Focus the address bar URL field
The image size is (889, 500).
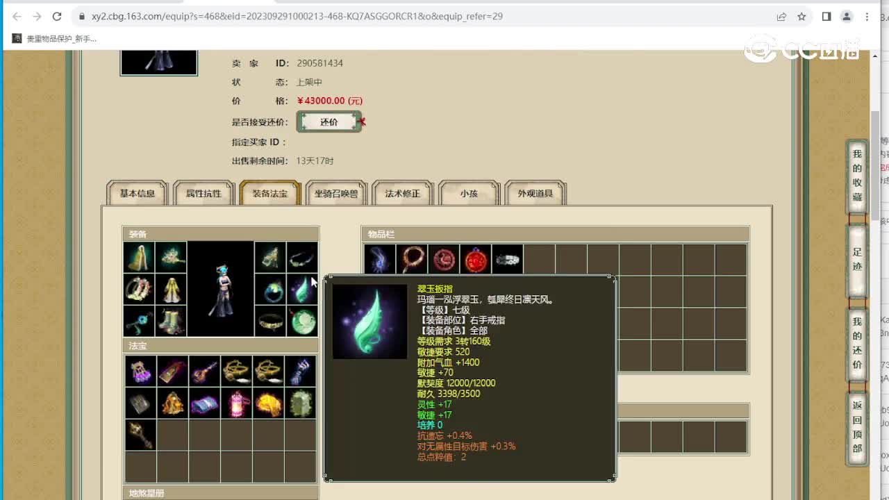424,16
